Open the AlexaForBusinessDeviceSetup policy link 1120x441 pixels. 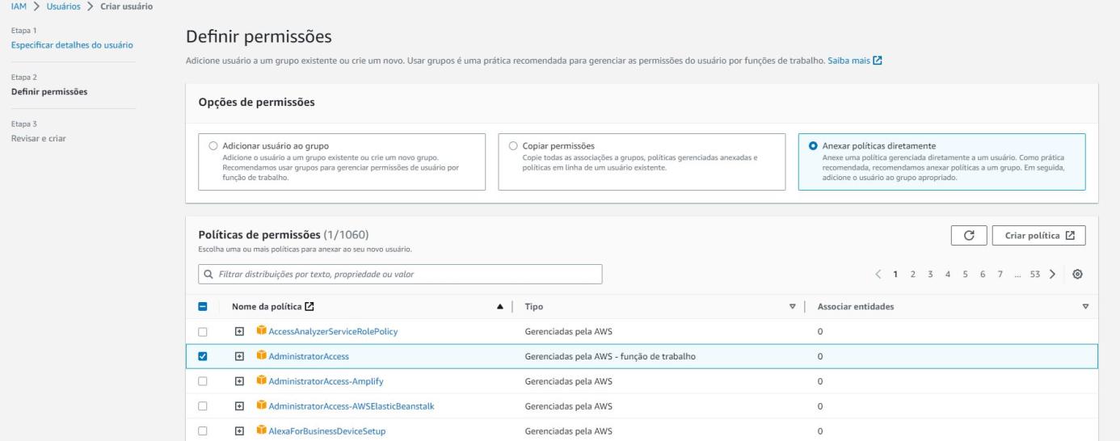[x=327, y=430]
